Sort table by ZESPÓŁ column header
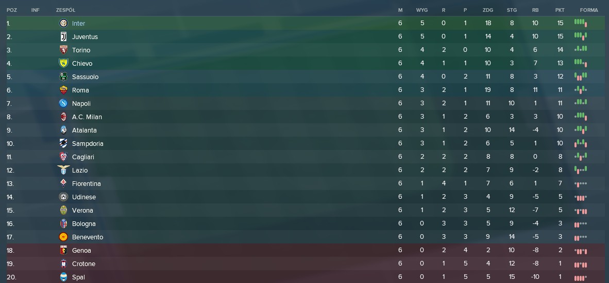The height and width of the screenshot is (283, 609). tap(65, 10)
